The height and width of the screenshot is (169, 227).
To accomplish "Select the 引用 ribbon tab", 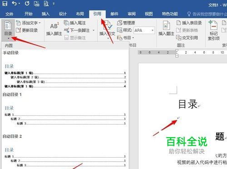I will click(x=97, y=14).
